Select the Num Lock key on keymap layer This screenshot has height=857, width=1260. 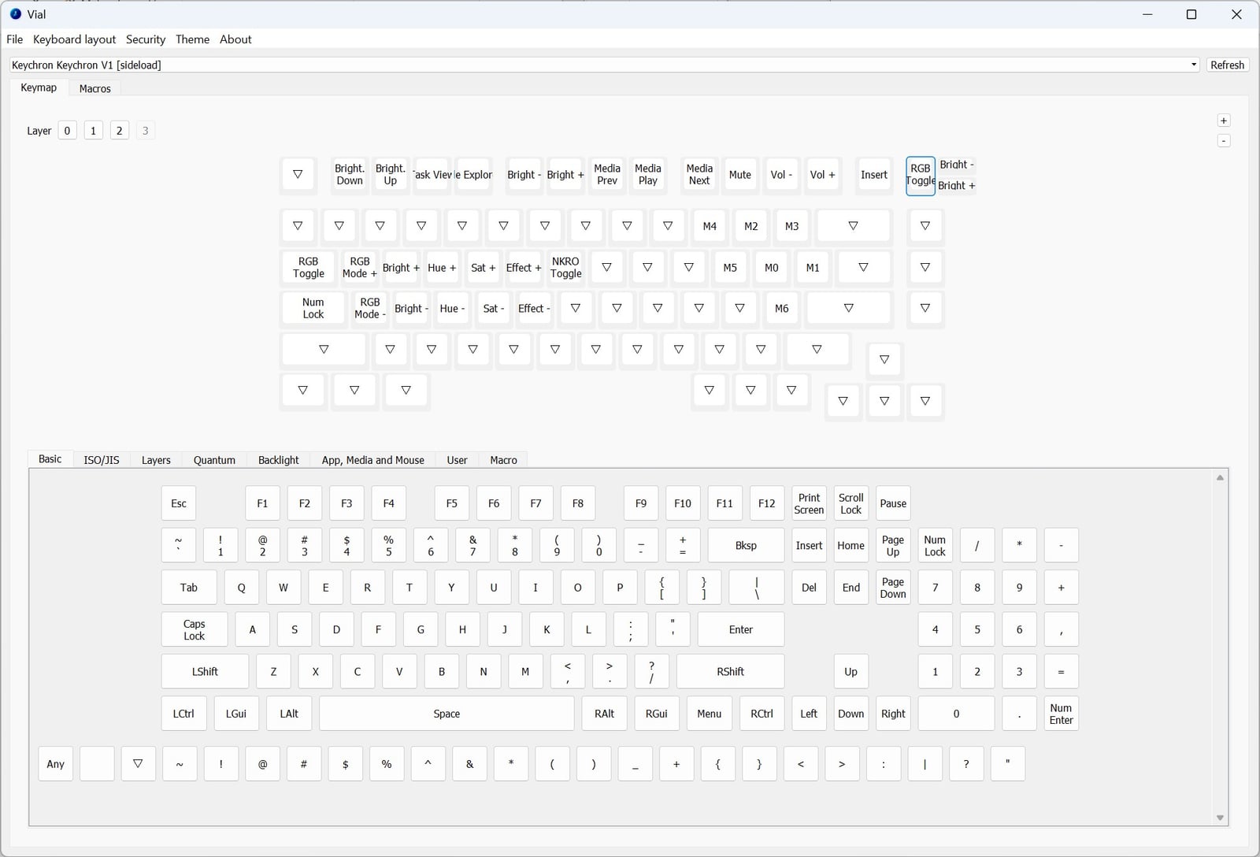tap(313, 309)
